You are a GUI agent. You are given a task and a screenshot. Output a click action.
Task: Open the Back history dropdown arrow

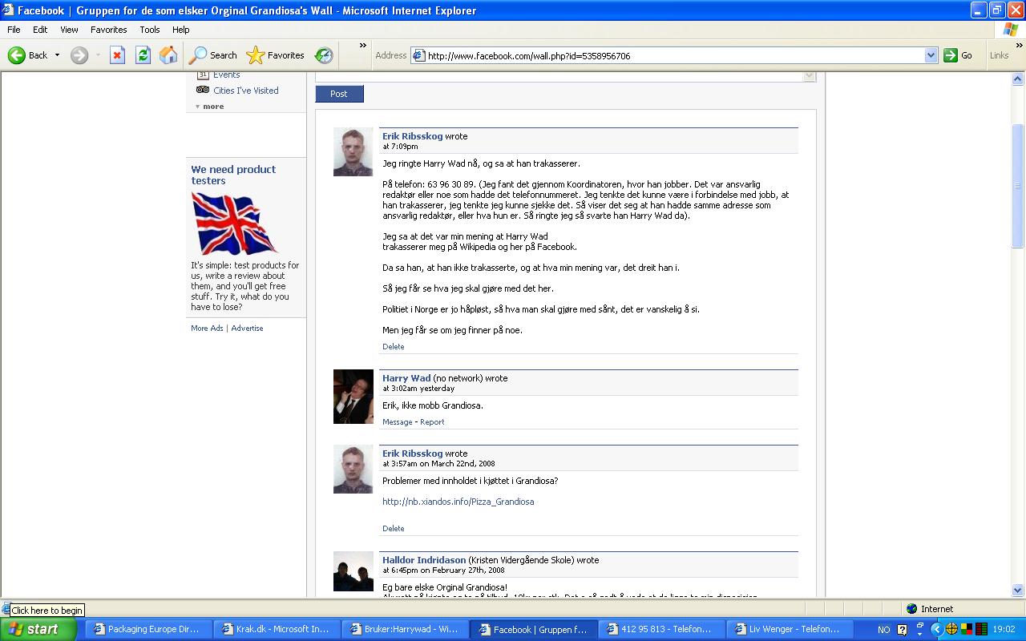(x=57, y=55)
